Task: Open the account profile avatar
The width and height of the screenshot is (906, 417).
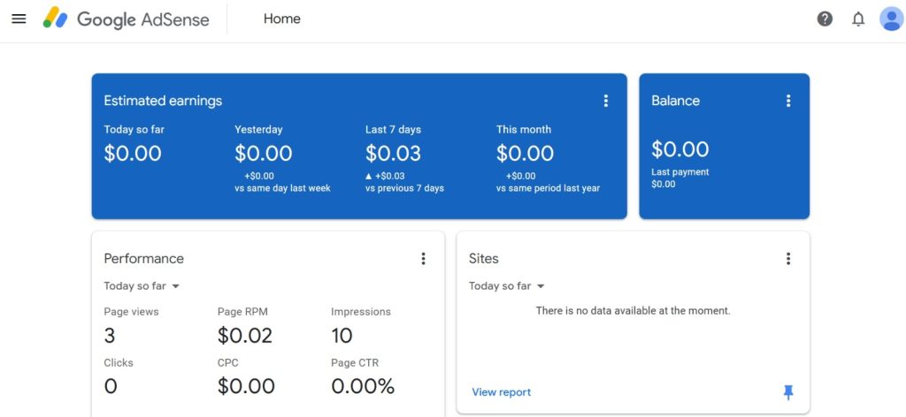Action: pos(890,19)
